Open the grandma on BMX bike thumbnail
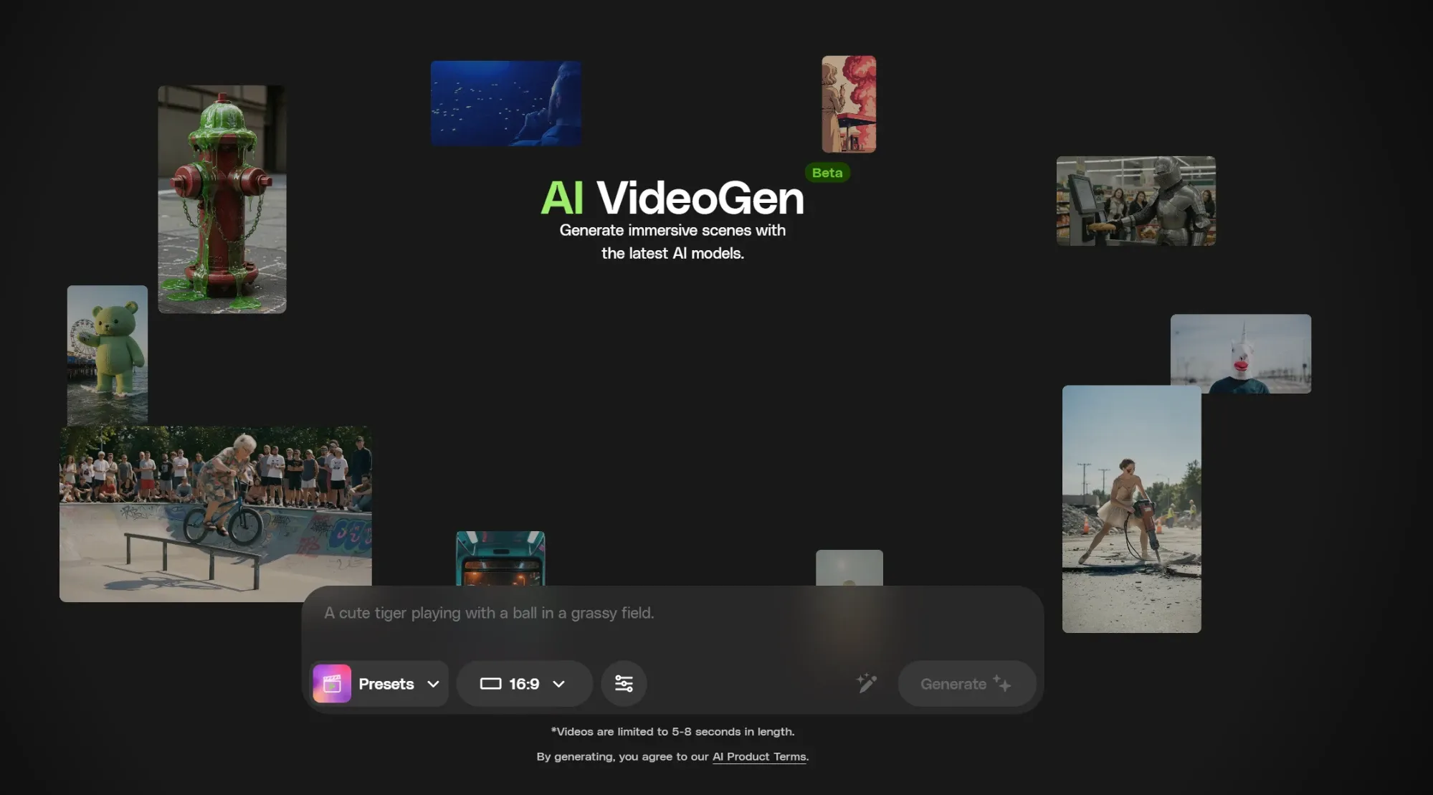Viewport: 1433px width, 795px height. (216, 514)
